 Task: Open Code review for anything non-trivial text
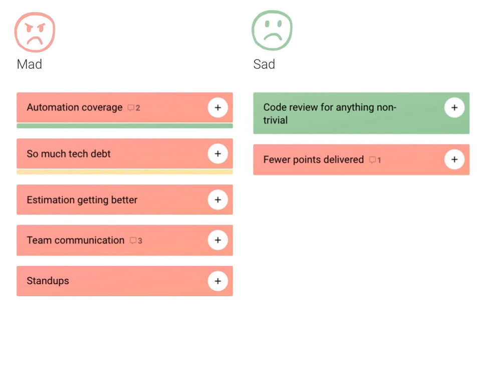(329, 113)
